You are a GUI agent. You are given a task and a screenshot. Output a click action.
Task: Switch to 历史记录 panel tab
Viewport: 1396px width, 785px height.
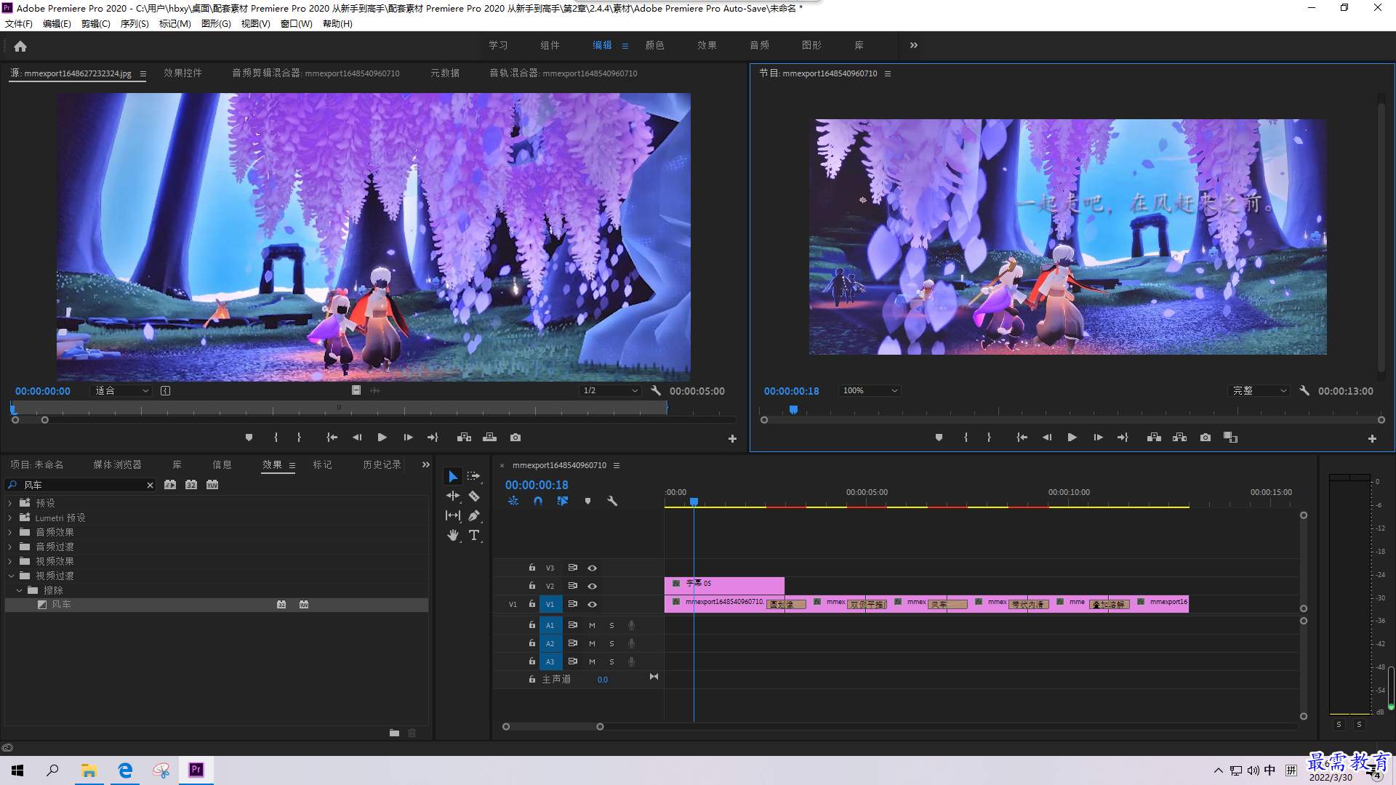tap(382, 464)
